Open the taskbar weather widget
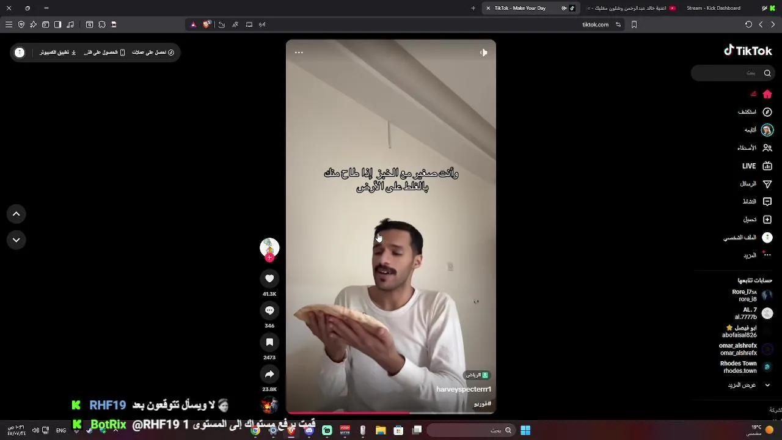 (x=761, y=430)
